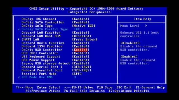Click the [Enabled] option in Item Help
Viewport: 179px width, 100px height.
(x=129, y=57)
